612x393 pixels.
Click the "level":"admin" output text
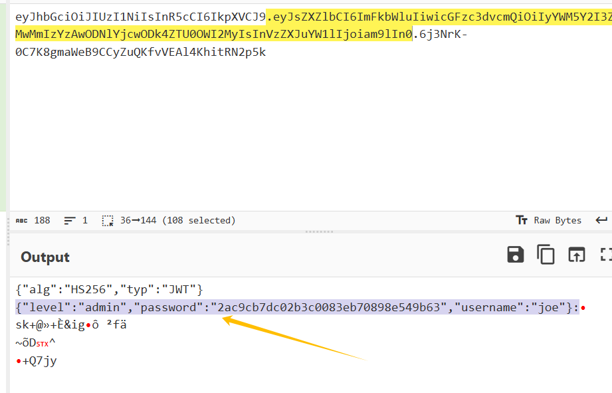point(74,307)
